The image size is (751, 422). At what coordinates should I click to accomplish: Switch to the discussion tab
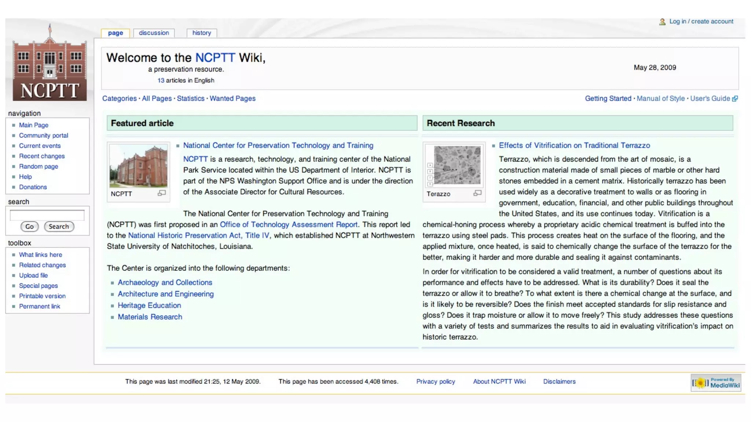(x=154, y=33)
